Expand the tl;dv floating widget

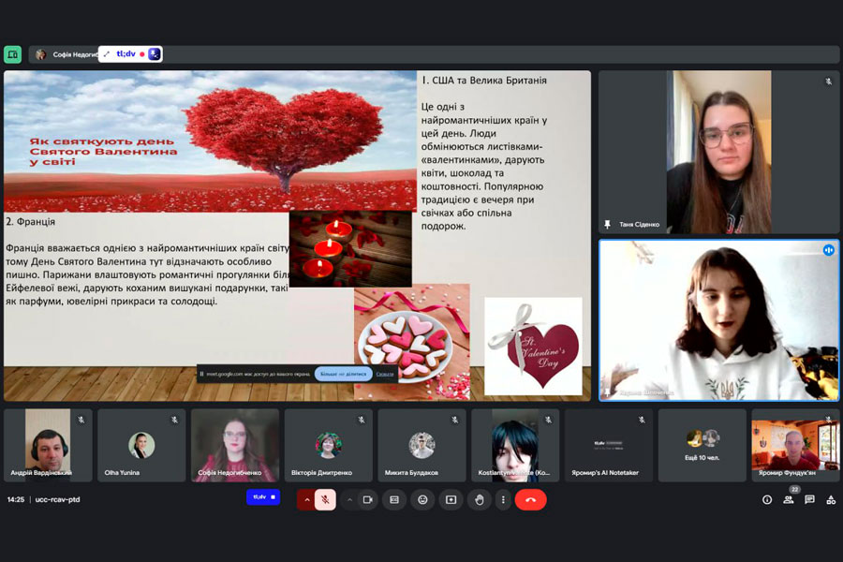[x=107, y=54]
